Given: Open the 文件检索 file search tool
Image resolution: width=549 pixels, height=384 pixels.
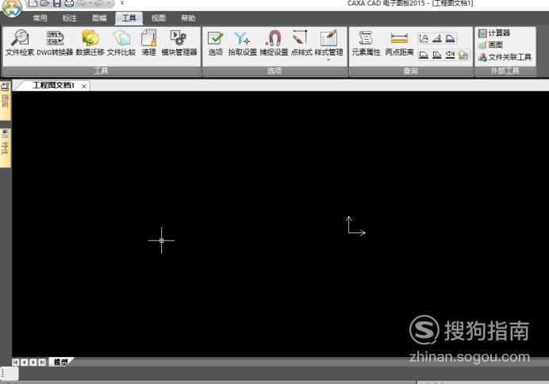Looking at the screenshot, I should [x=20, y=43].
